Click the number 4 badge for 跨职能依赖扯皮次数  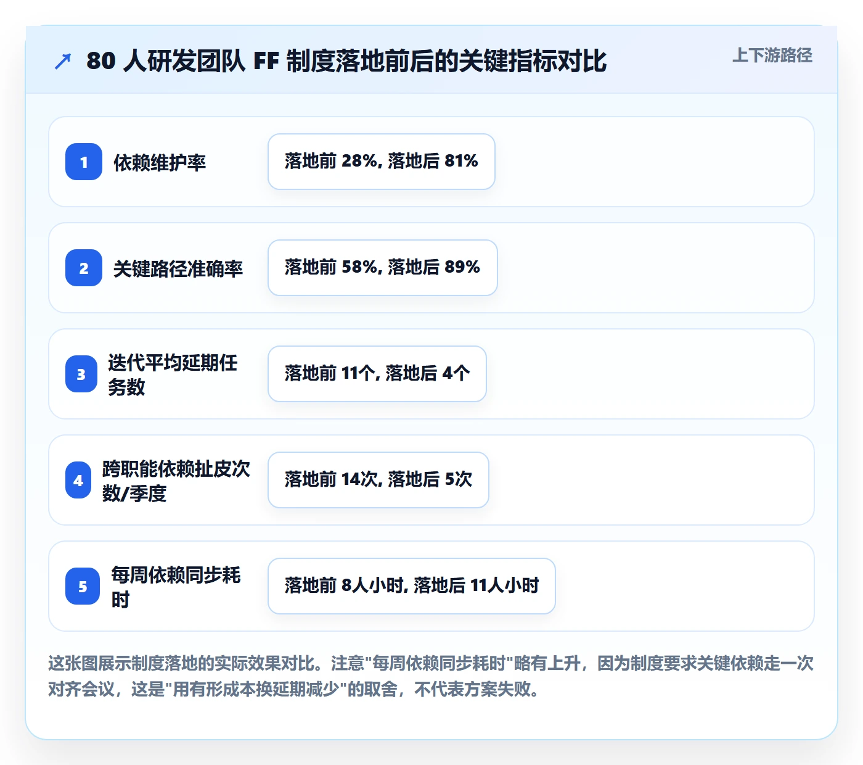point(78,480)
